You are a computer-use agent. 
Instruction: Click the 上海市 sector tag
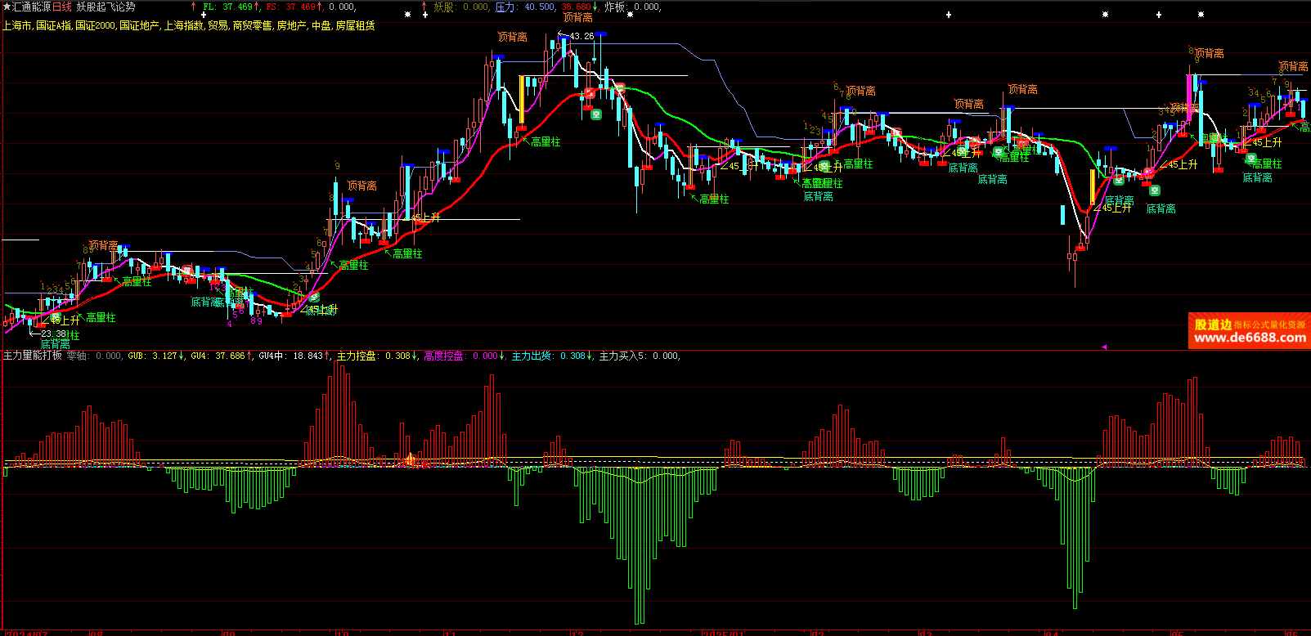pyautogui.click(x=16, y=25)
